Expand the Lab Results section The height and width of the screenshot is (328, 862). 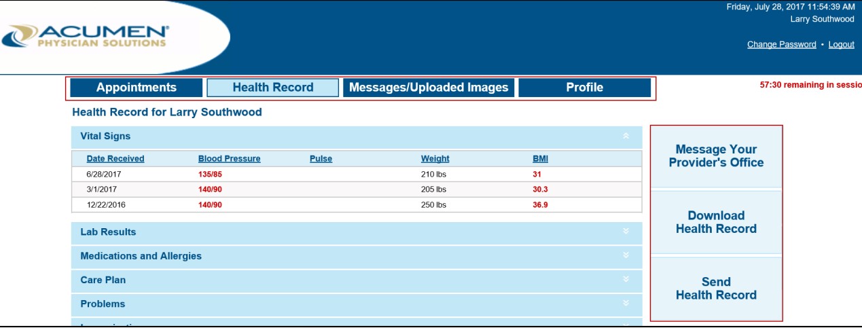pos(626,232)
